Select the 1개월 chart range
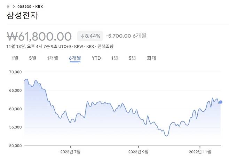229x157 pixels. pos(53,58)
